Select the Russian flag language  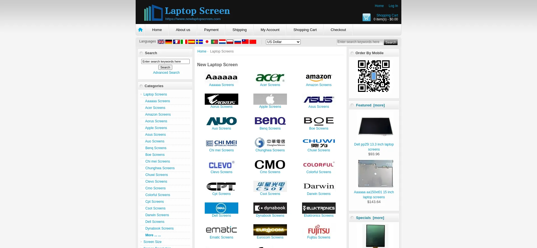238,42
